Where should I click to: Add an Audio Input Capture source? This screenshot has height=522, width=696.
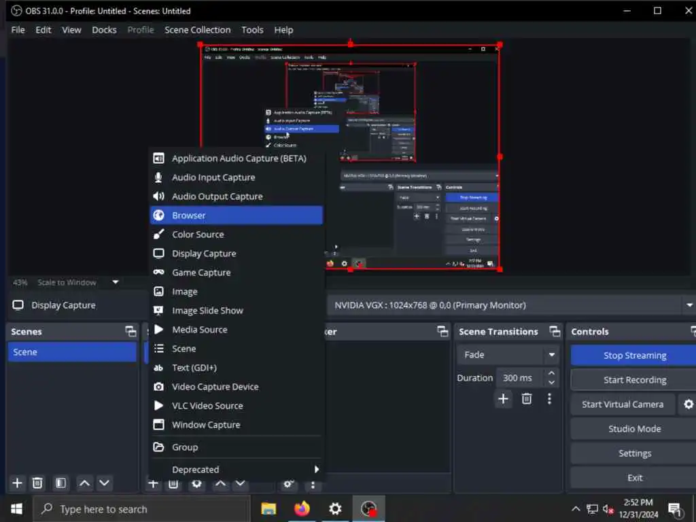pyautogui.click(x=236, y=177)
